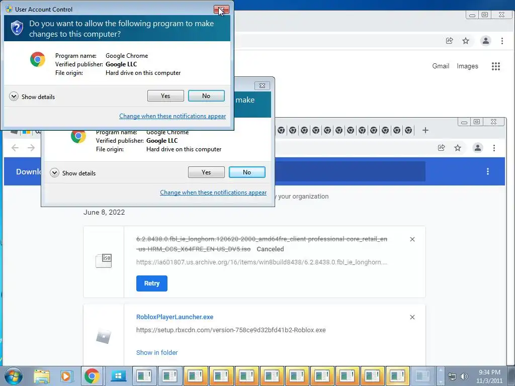Click No in the second UAC dialog behind
This screenshot has width=515, height=386.
(247, 172)
